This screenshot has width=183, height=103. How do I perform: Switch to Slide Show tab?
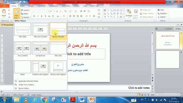click(x=66, y=6)
